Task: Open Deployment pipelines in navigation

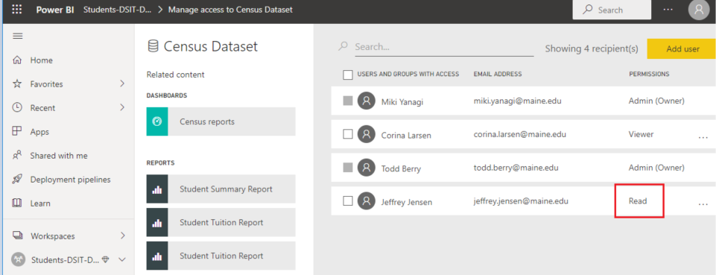Action: click(70, 180)
